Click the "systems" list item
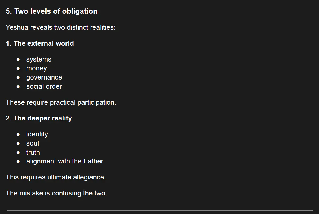The image size is (319, 214). pos(39,59)
